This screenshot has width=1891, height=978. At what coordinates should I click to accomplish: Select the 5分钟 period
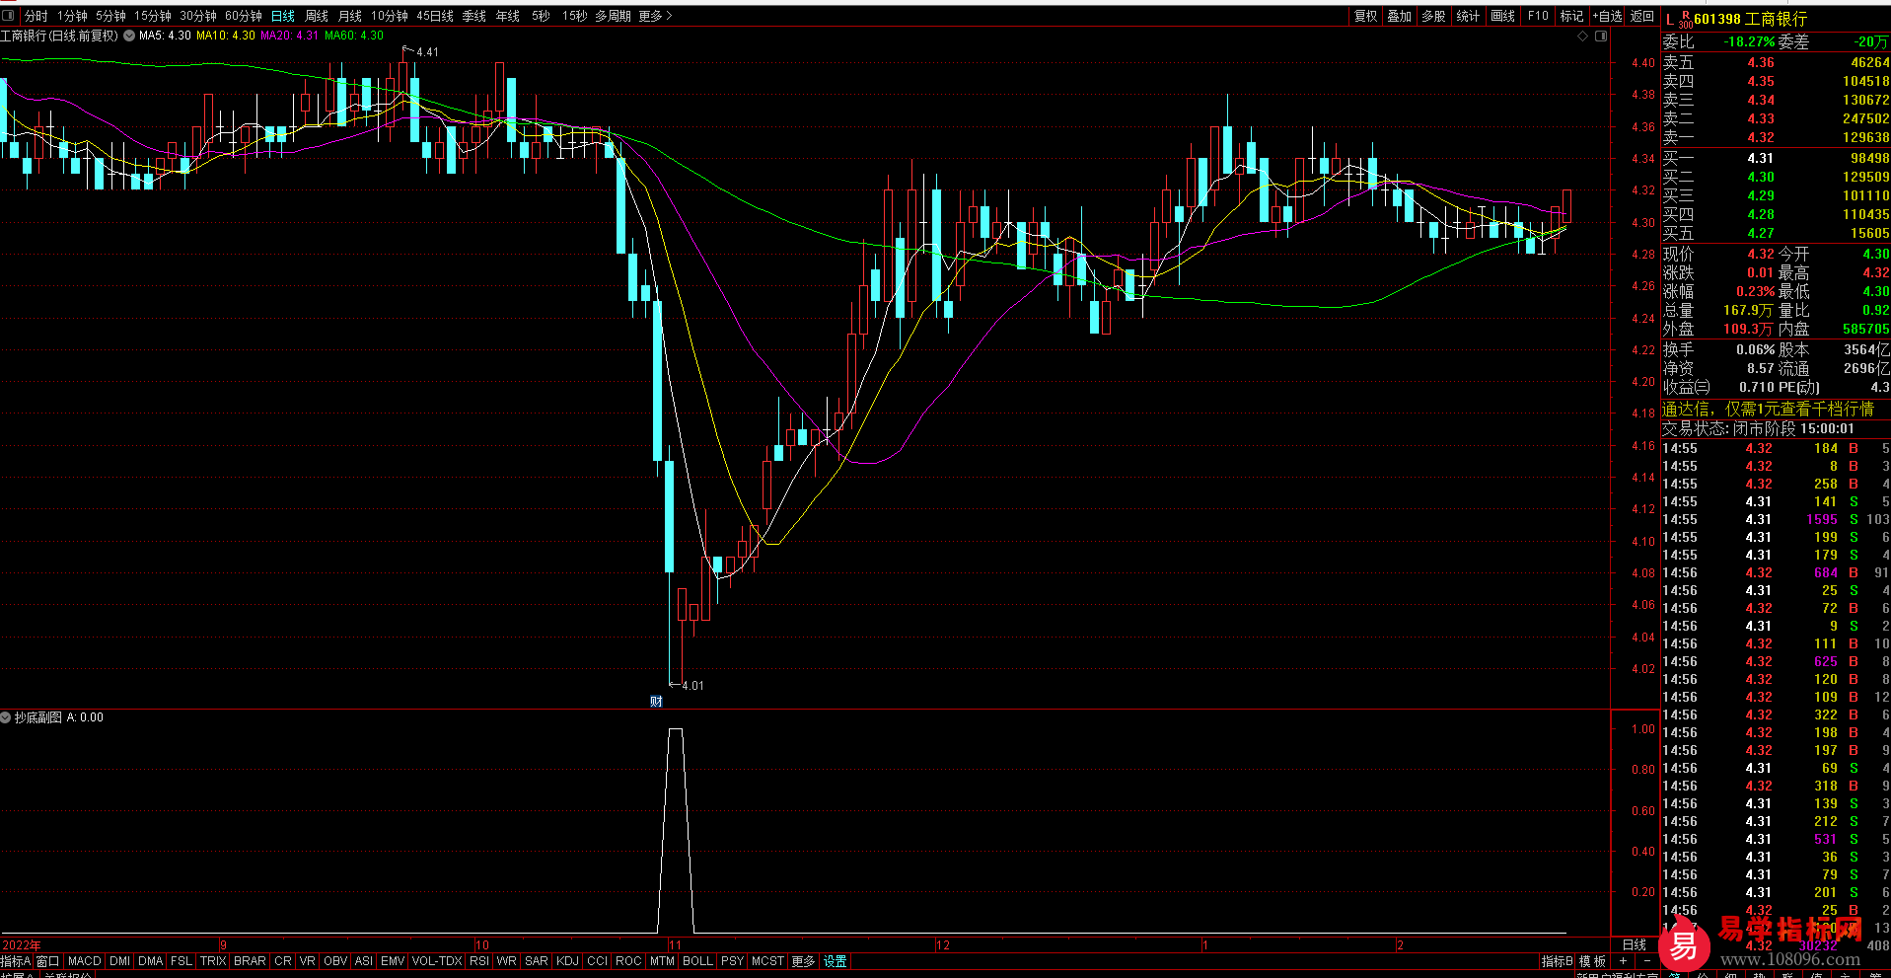(x=110, y=16)
